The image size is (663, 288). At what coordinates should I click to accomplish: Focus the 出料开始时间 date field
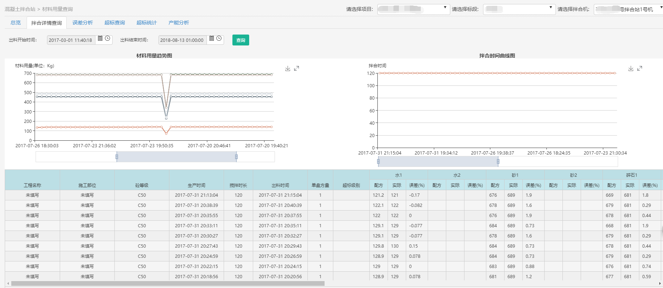coord(71,40)
